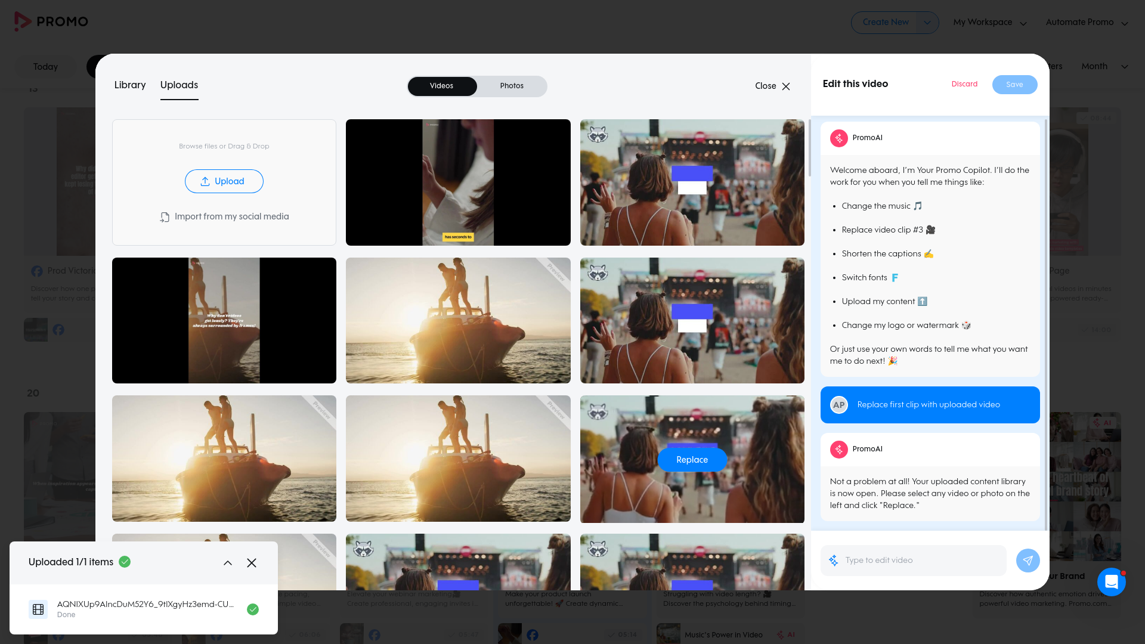Dismiss the upload status panel with X
Viewport: 1145px width, 644px height.
coord(252,563)
